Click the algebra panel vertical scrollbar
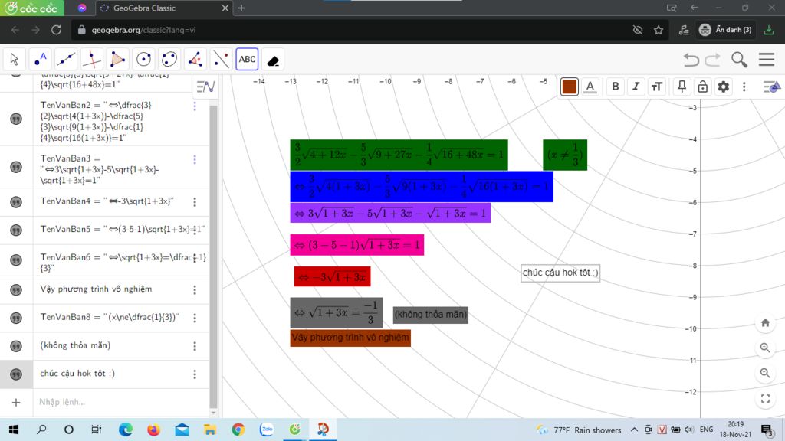Viewport: 785px width, 441px height. [213, 256]
